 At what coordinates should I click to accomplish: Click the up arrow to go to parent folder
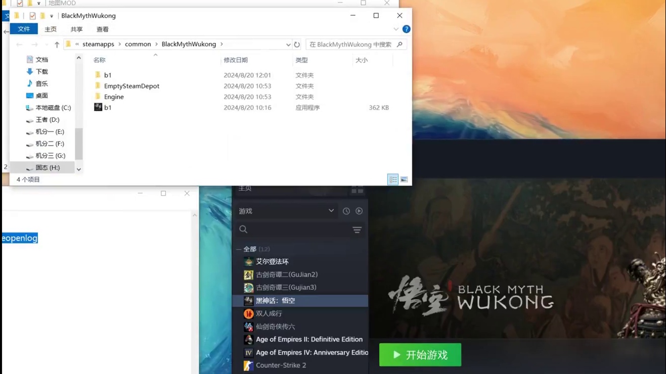[x=57, y=44]
